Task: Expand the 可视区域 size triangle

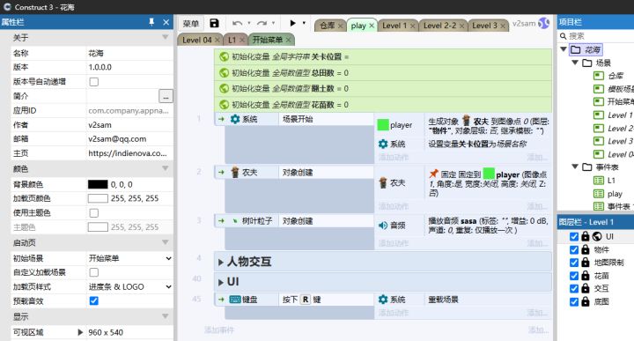Action: tap(80, 332)
